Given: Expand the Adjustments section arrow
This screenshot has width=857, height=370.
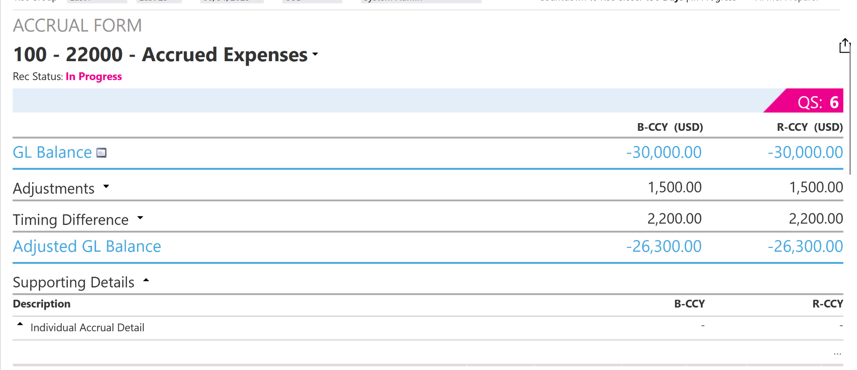Looking at the screenshot, I should point(106,187).
